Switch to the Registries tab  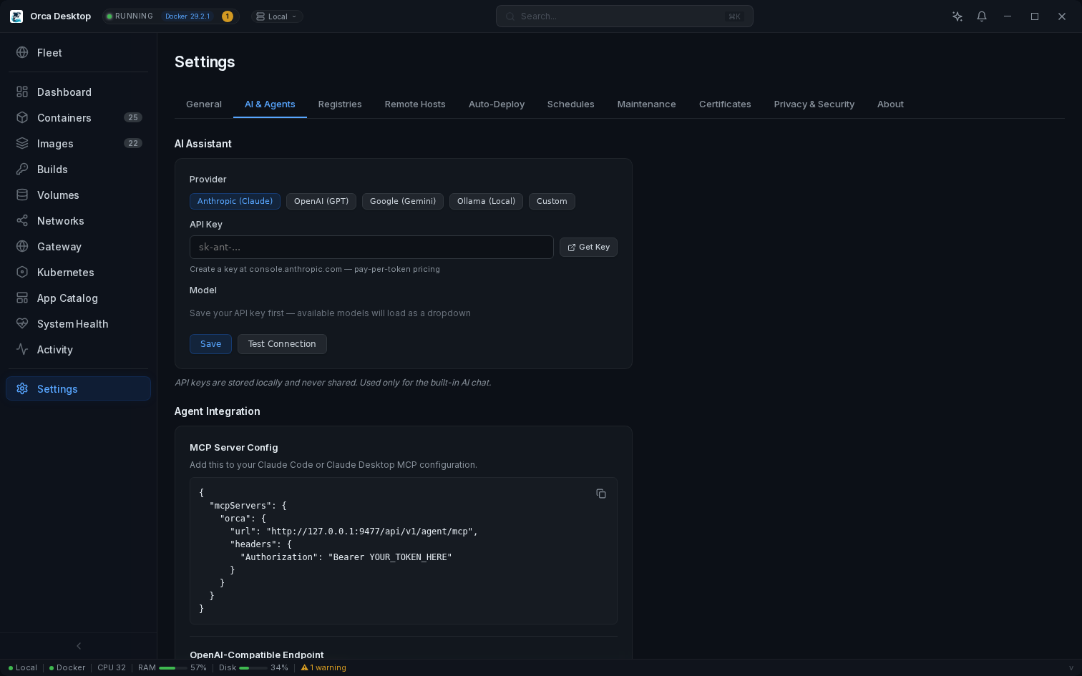tap(340, 104)
